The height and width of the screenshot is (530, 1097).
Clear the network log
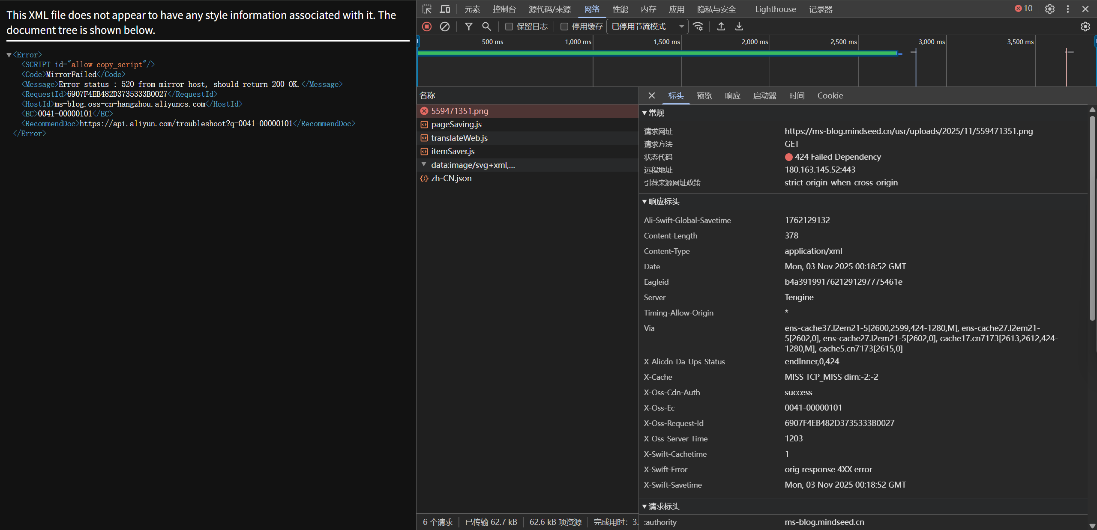445,27
